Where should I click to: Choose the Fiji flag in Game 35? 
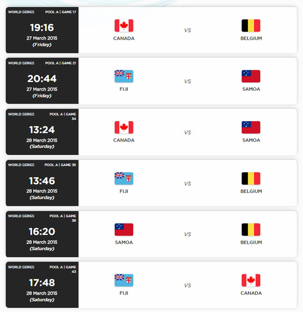pyautogui.click(x=124, y=179)
